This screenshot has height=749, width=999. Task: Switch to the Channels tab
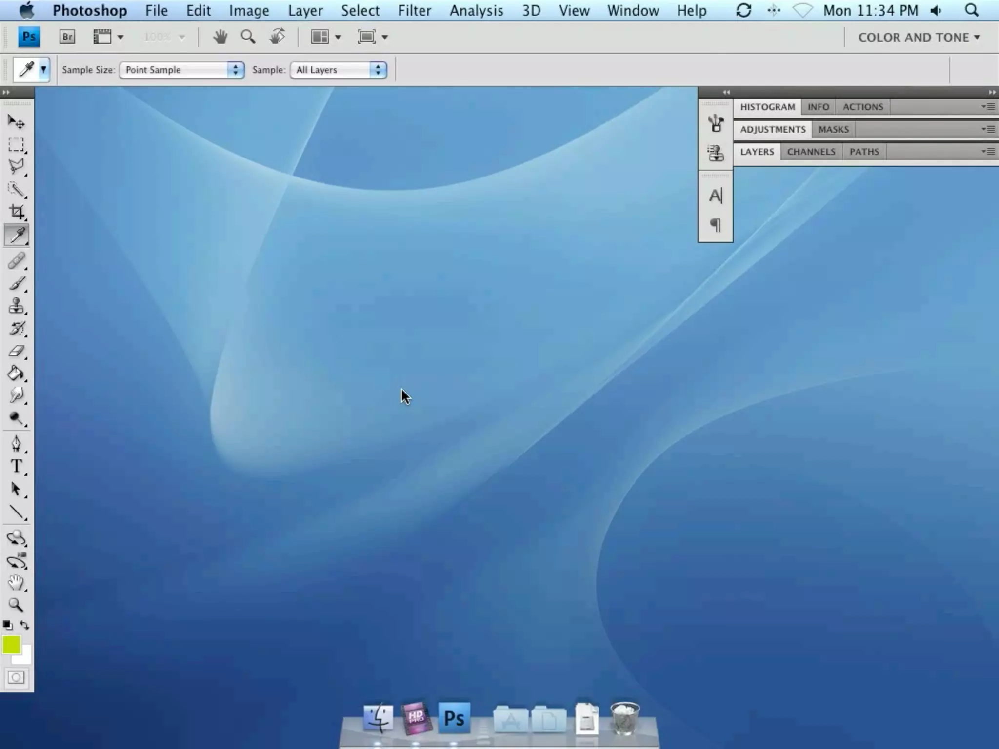click(x=811, y=152)
